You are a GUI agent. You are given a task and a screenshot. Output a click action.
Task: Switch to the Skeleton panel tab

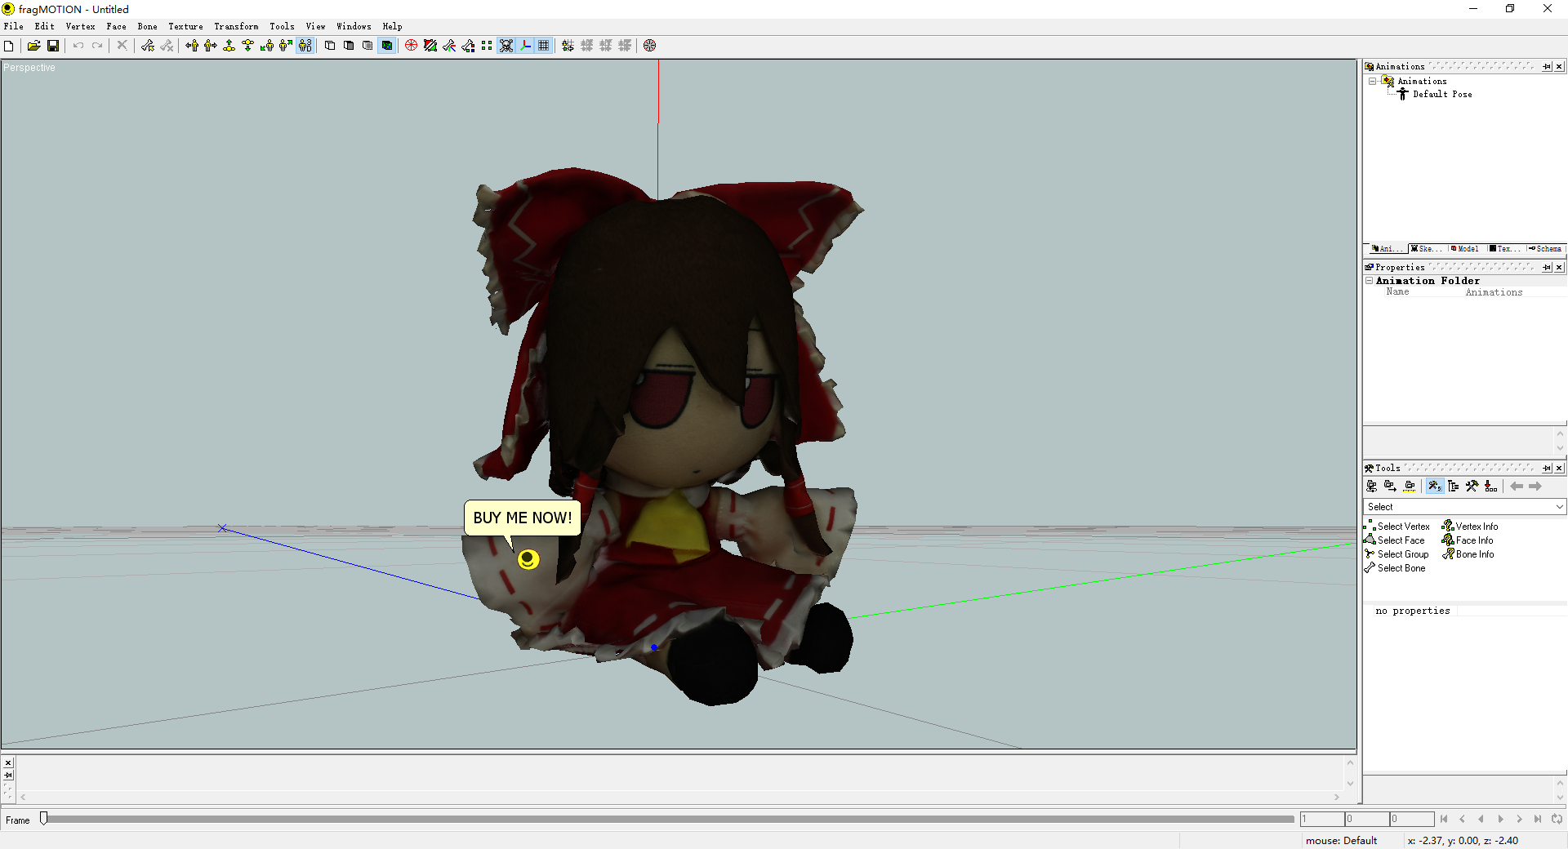(1426, 249)
